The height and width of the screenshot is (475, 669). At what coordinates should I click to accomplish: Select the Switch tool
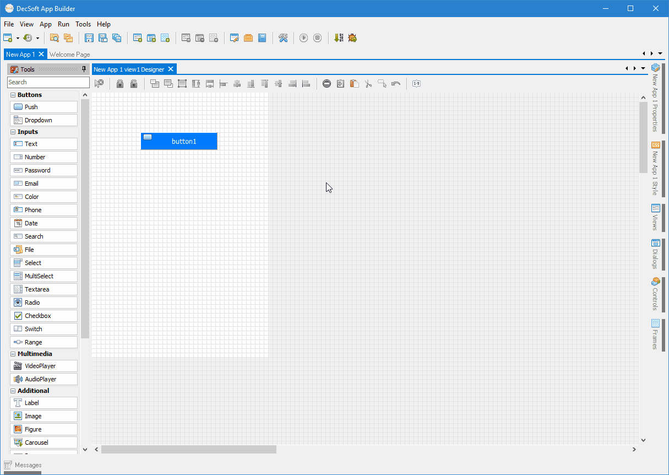(x=43, y=329)
